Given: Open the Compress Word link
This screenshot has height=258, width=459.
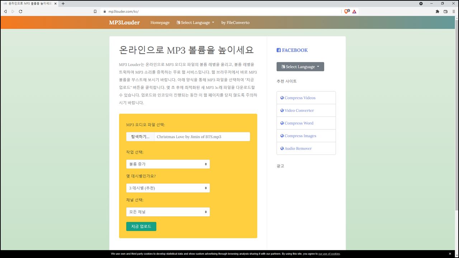Looking at the screenshot, I should point(299,123).
